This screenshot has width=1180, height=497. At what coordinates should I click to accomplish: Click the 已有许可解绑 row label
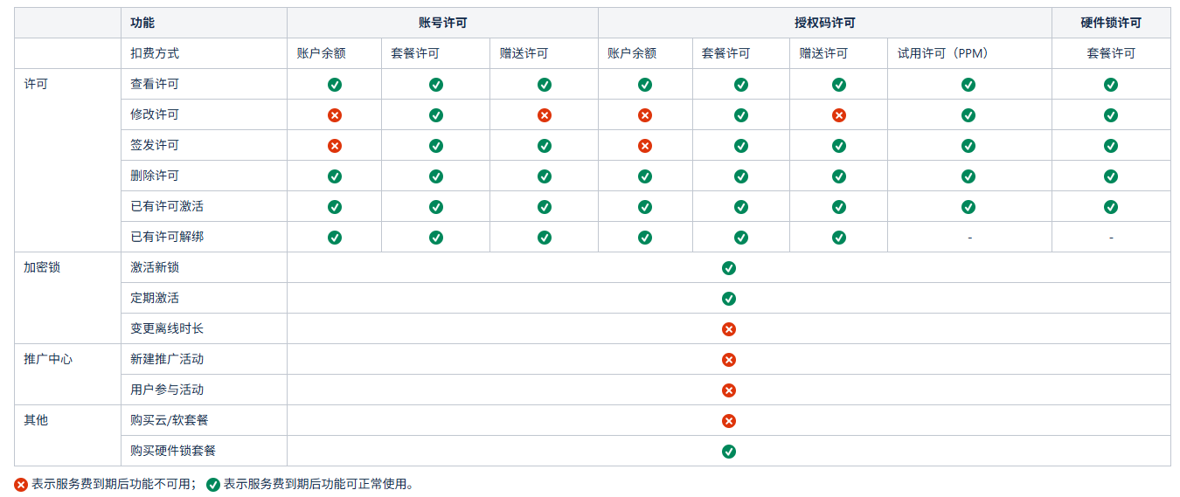click(167, 238)
